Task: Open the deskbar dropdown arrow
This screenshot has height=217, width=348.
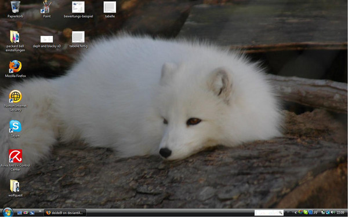Action: coord(286,212)
